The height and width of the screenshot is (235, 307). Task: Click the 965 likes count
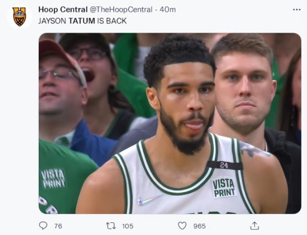tap(200, 226)
